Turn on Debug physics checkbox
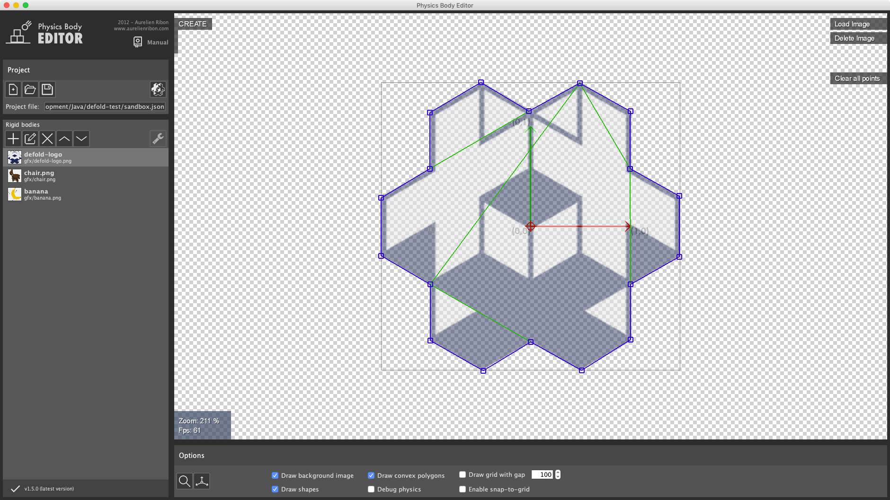 (x=371, y=489)
